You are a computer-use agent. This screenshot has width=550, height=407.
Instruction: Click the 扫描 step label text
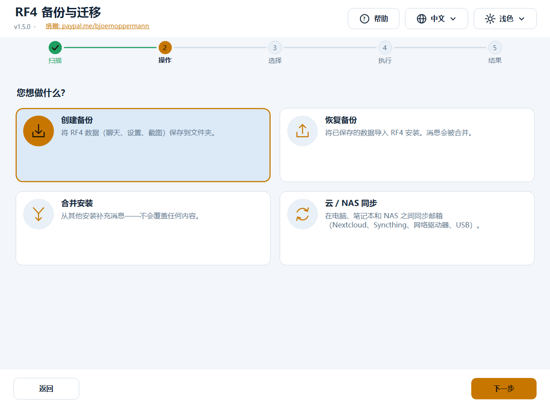click(55, 61)
